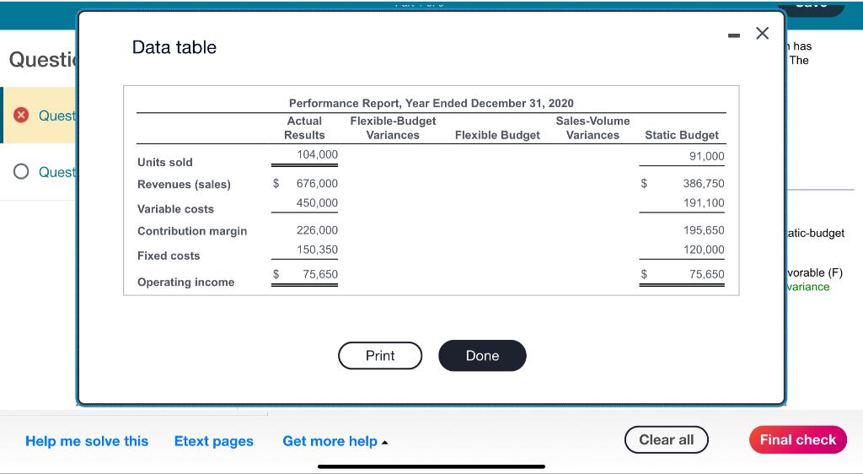Click the Flexible Budget column header
863x474 pixels.
(x=497, y=135)
